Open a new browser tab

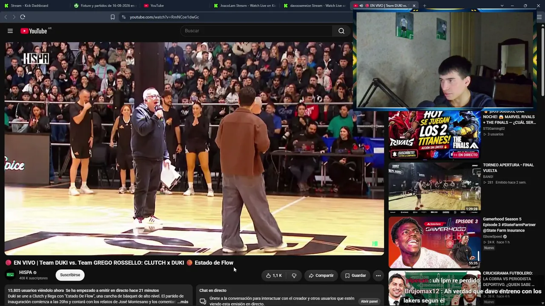point(425,6)
